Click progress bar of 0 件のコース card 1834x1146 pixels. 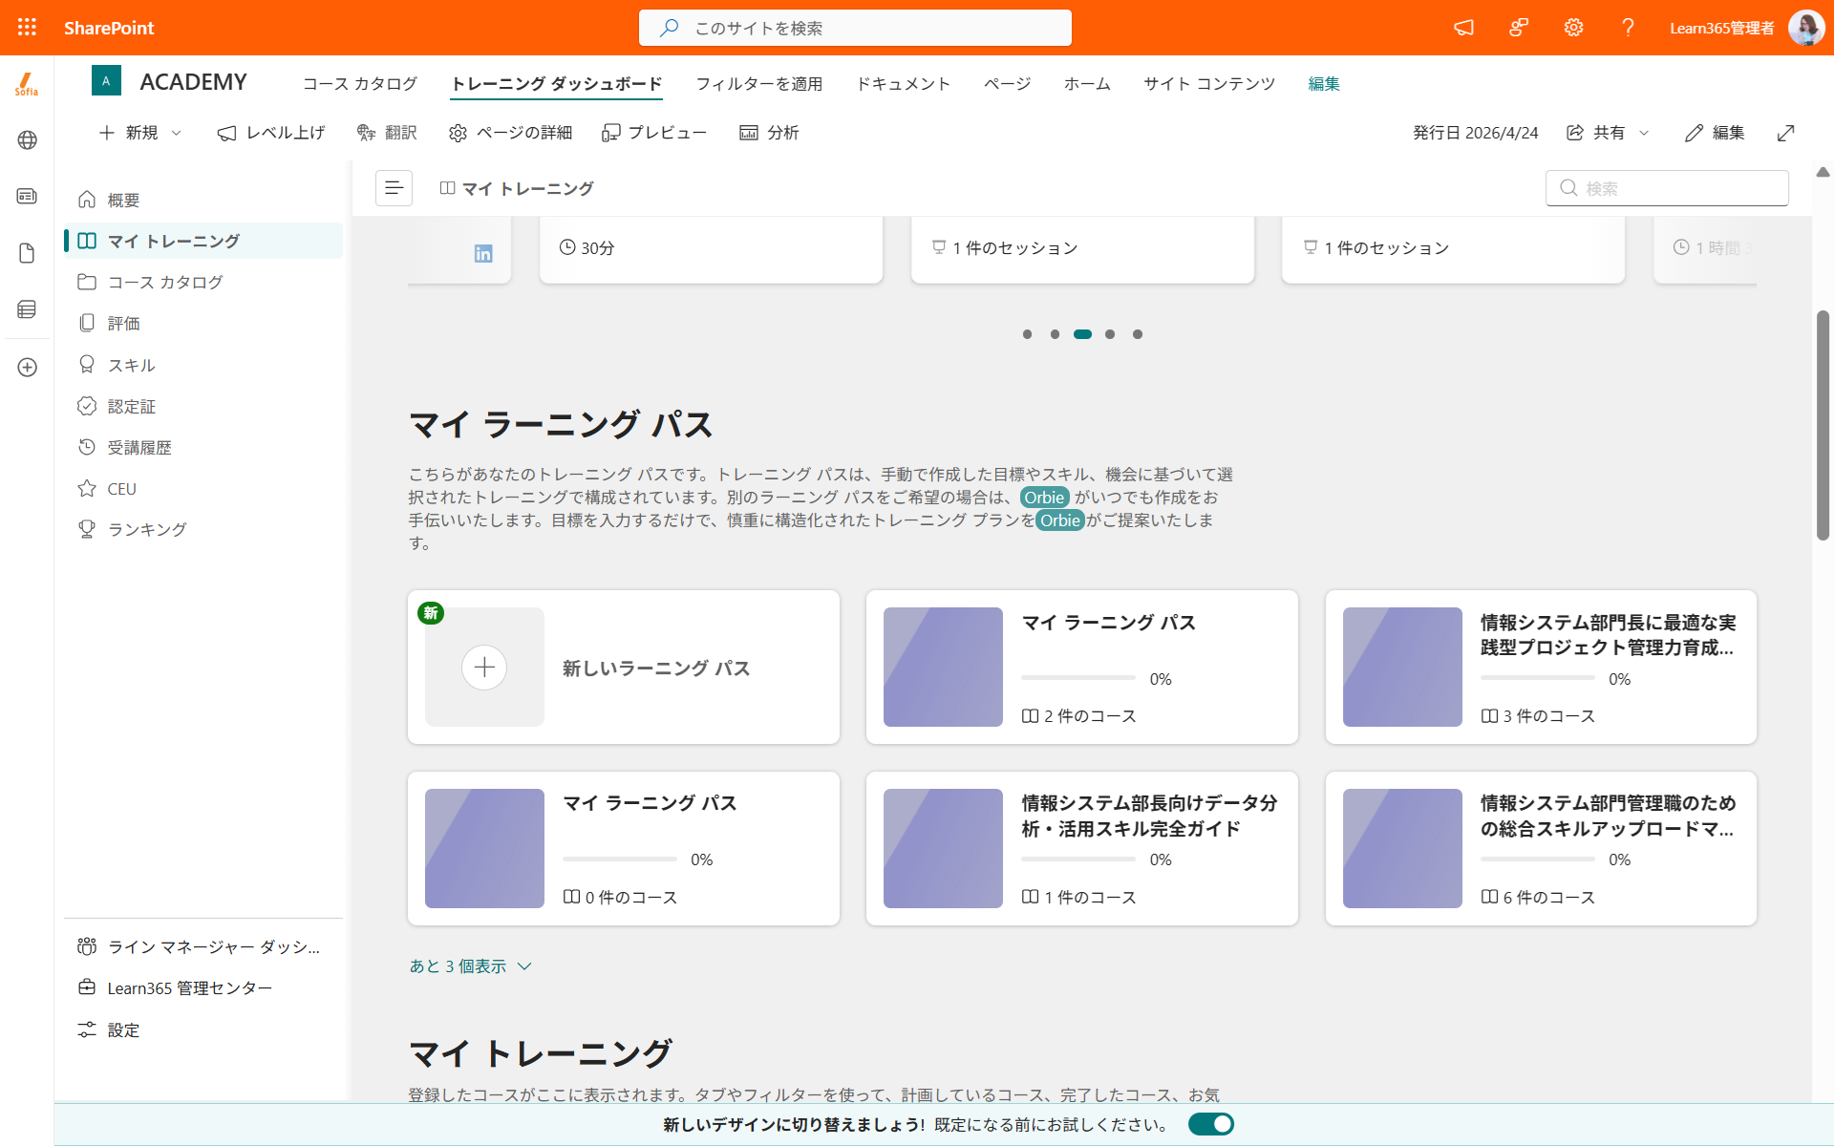620,859
